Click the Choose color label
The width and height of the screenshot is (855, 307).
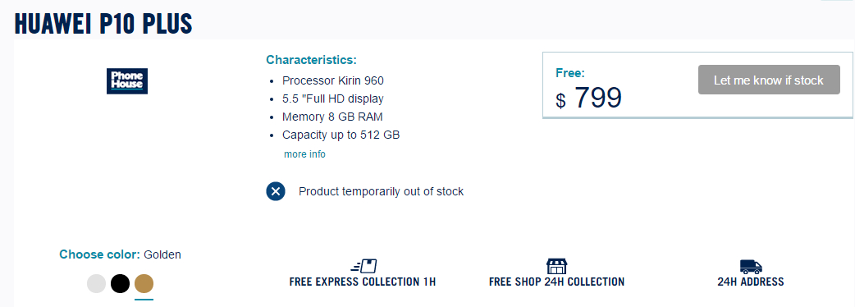click(x=100, y=254)
